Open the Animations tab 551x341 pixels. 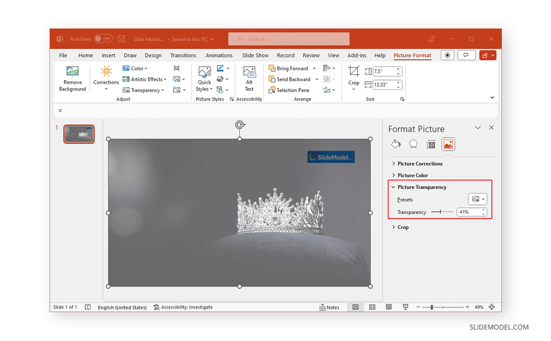(x=219, y=55)
